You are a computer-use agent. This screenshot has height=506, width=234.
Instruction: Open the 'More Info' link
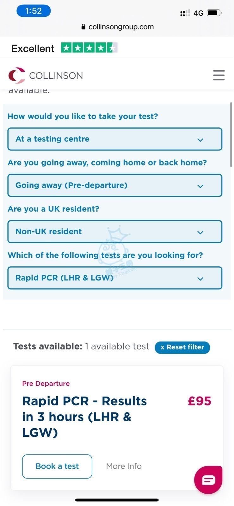click(124, 466)
